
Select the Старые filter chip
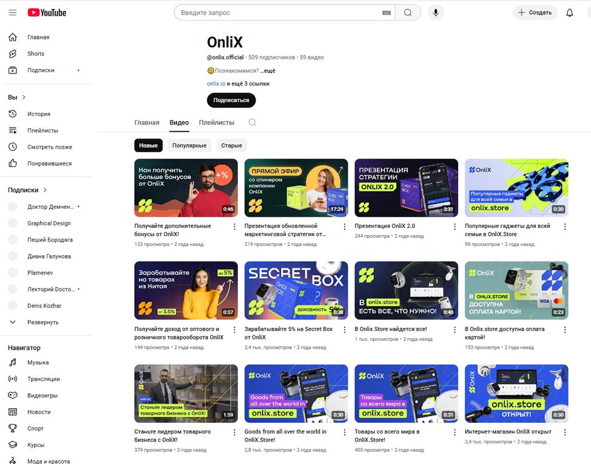(231, 146)
